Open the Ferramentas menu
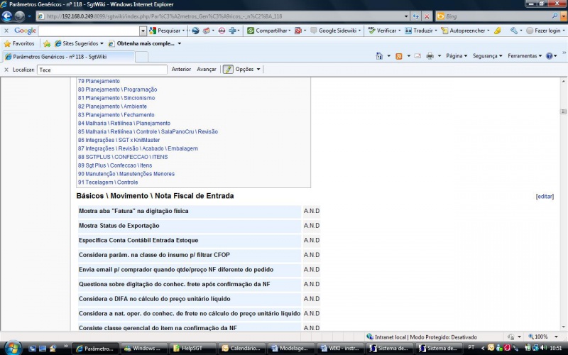The height and width of the screenshot is (355, 568). point(524,56)
